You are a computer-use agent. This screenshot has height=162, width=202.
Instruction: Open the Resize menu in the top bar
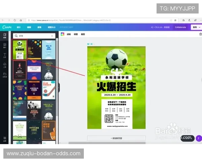52,27
